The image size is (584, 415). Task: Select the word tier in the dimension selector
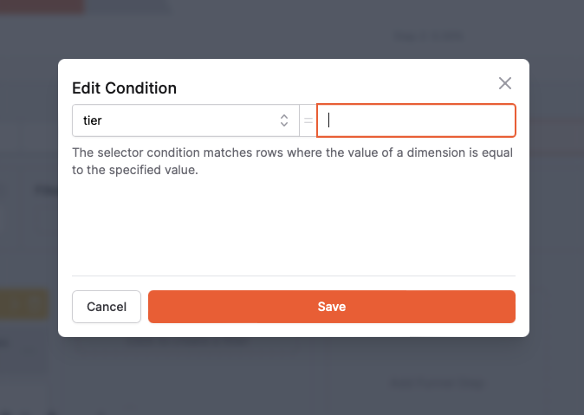(x=92, y=121)
